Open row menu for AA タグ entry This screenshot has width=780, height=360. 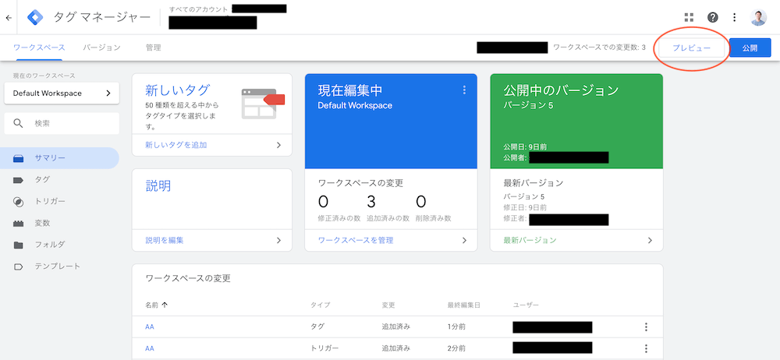pos(646,326)
